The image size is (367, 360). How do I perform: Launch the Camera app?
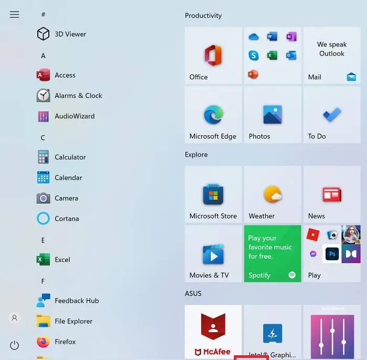pyautogui.click(x=58, y=198)
